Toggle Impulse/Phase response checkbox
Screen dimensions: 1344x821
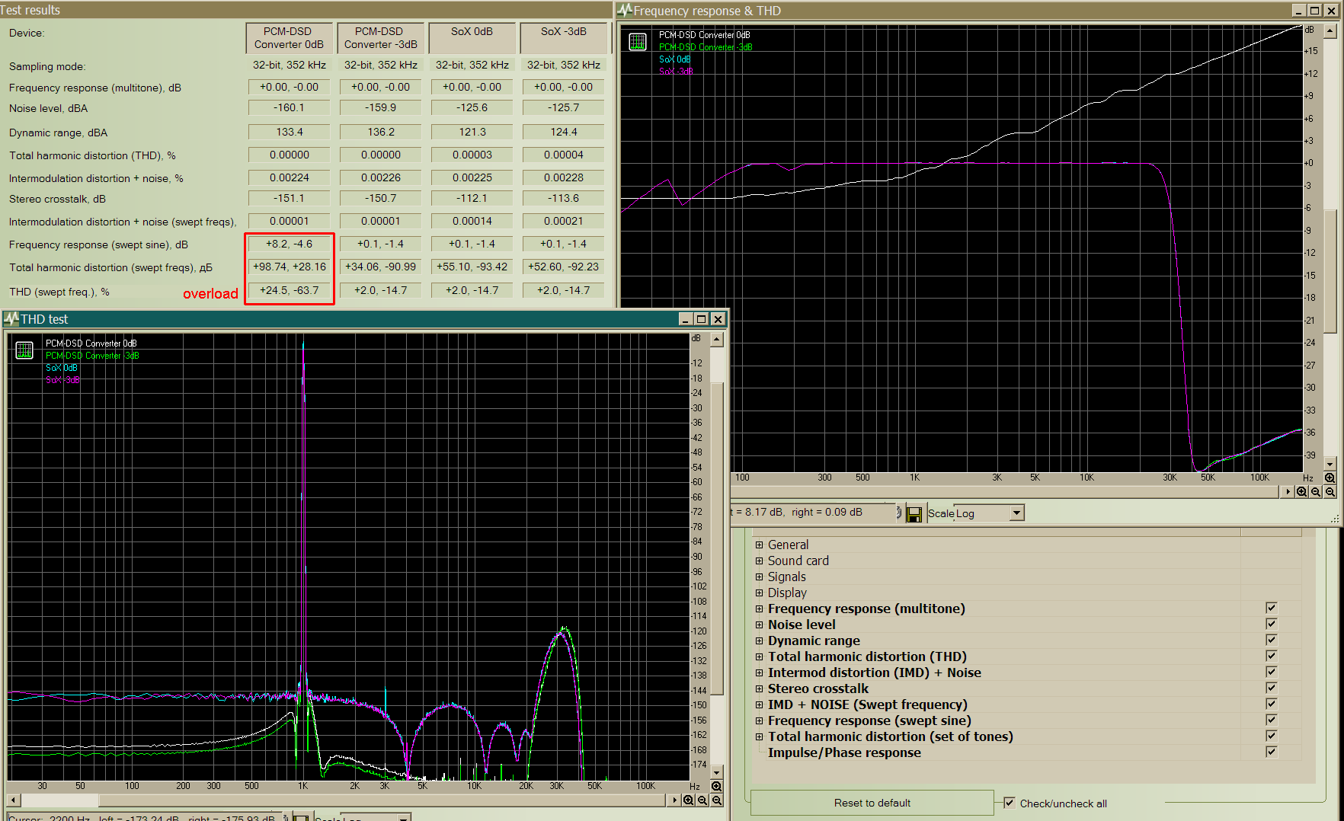tap(1271, 752)
